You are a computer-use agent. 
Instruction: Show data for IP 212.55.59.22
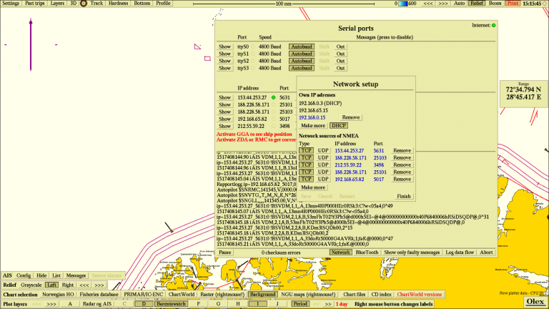224,126
